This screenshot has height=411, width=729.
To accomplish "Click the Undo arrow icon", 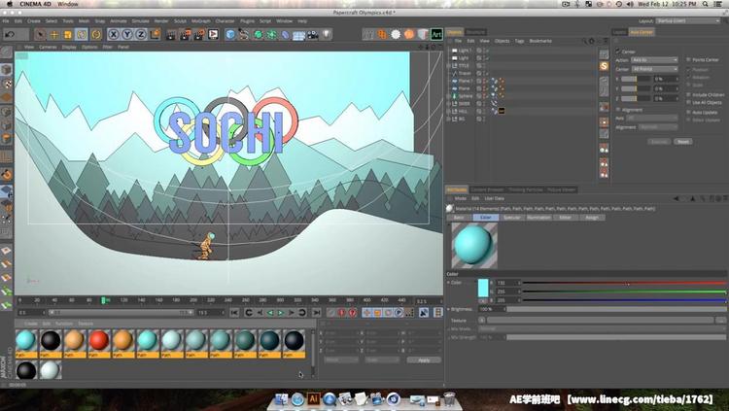I will click(x=10, y=34).
